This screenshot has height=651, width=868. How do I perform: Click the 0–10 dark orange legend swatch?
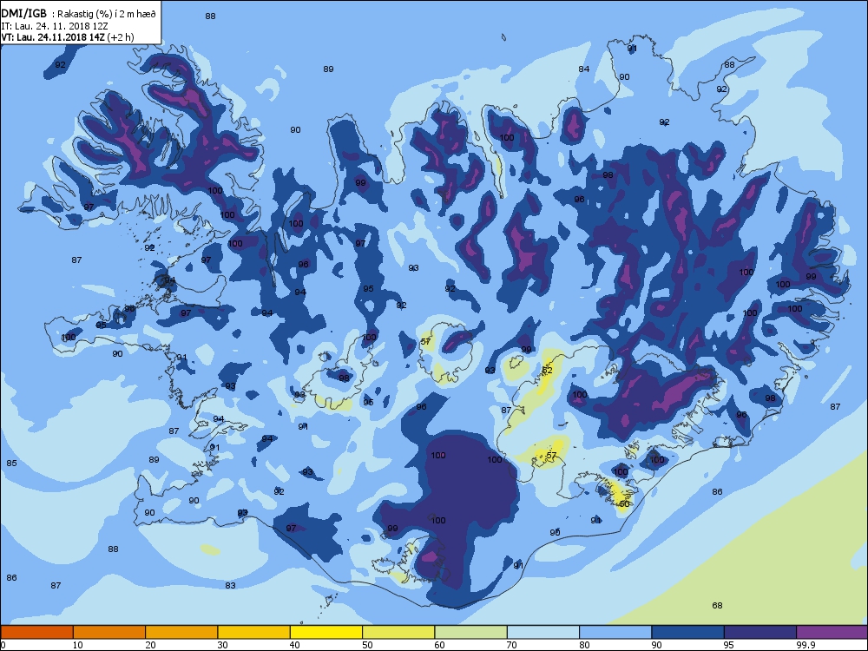click(37, 632)
